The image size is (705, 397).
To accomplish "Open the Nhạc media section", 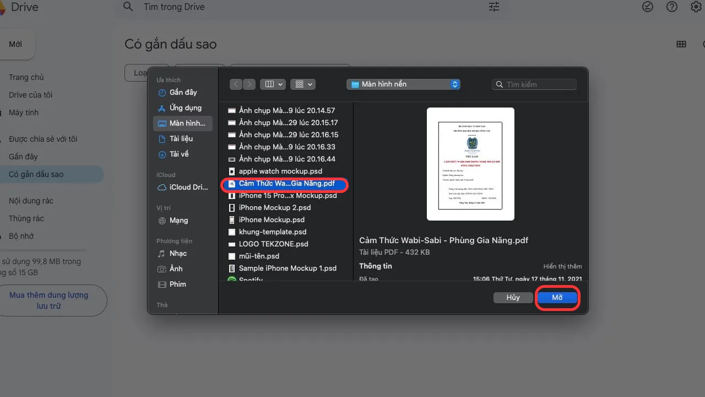I will 178,253.
